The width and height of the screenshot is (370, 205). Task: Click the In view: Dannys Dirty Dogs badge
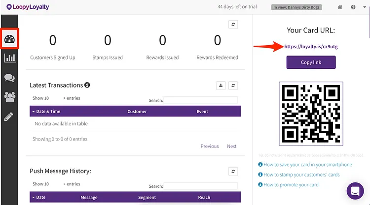tap(296, 7)
